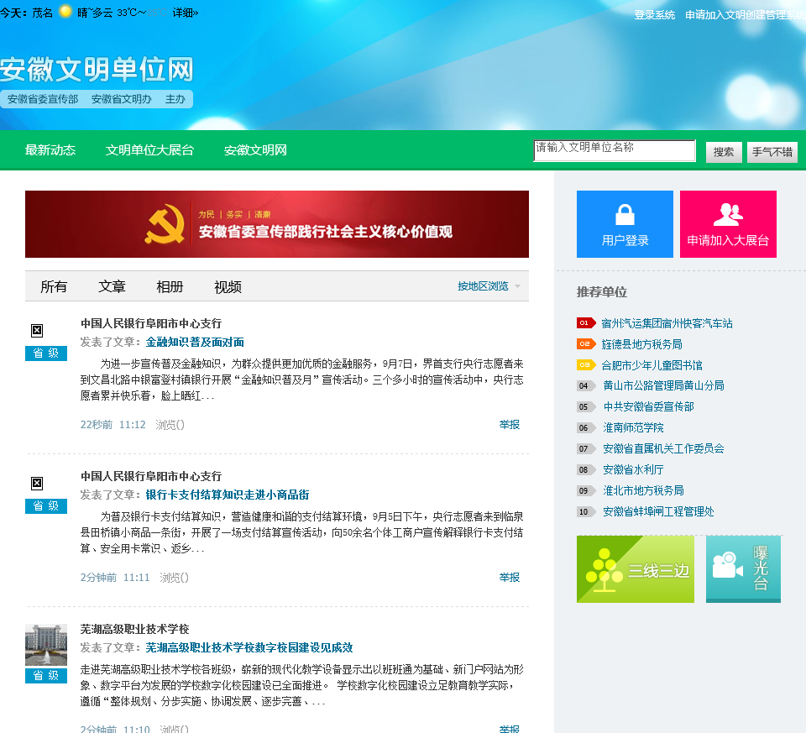This screenshot has height=733, width=806.
Task: Open recommended unit 黄山市公路管理局黄山分局
Action: (663, 385)
